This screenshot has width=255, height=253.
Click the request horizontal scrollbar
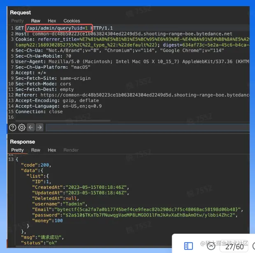[x=63, y=121]
